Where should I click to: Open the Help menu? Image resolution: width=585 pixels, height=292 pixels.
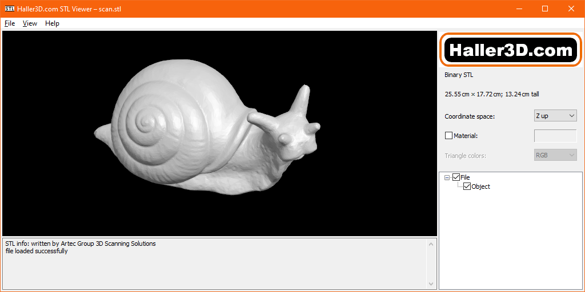point(52,23)
